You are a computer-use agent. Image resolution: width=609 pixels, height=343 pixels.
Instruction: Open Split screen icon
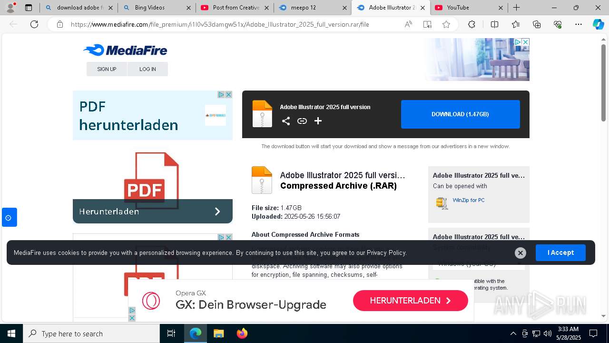pyautogui.click(x=494, y=24)
